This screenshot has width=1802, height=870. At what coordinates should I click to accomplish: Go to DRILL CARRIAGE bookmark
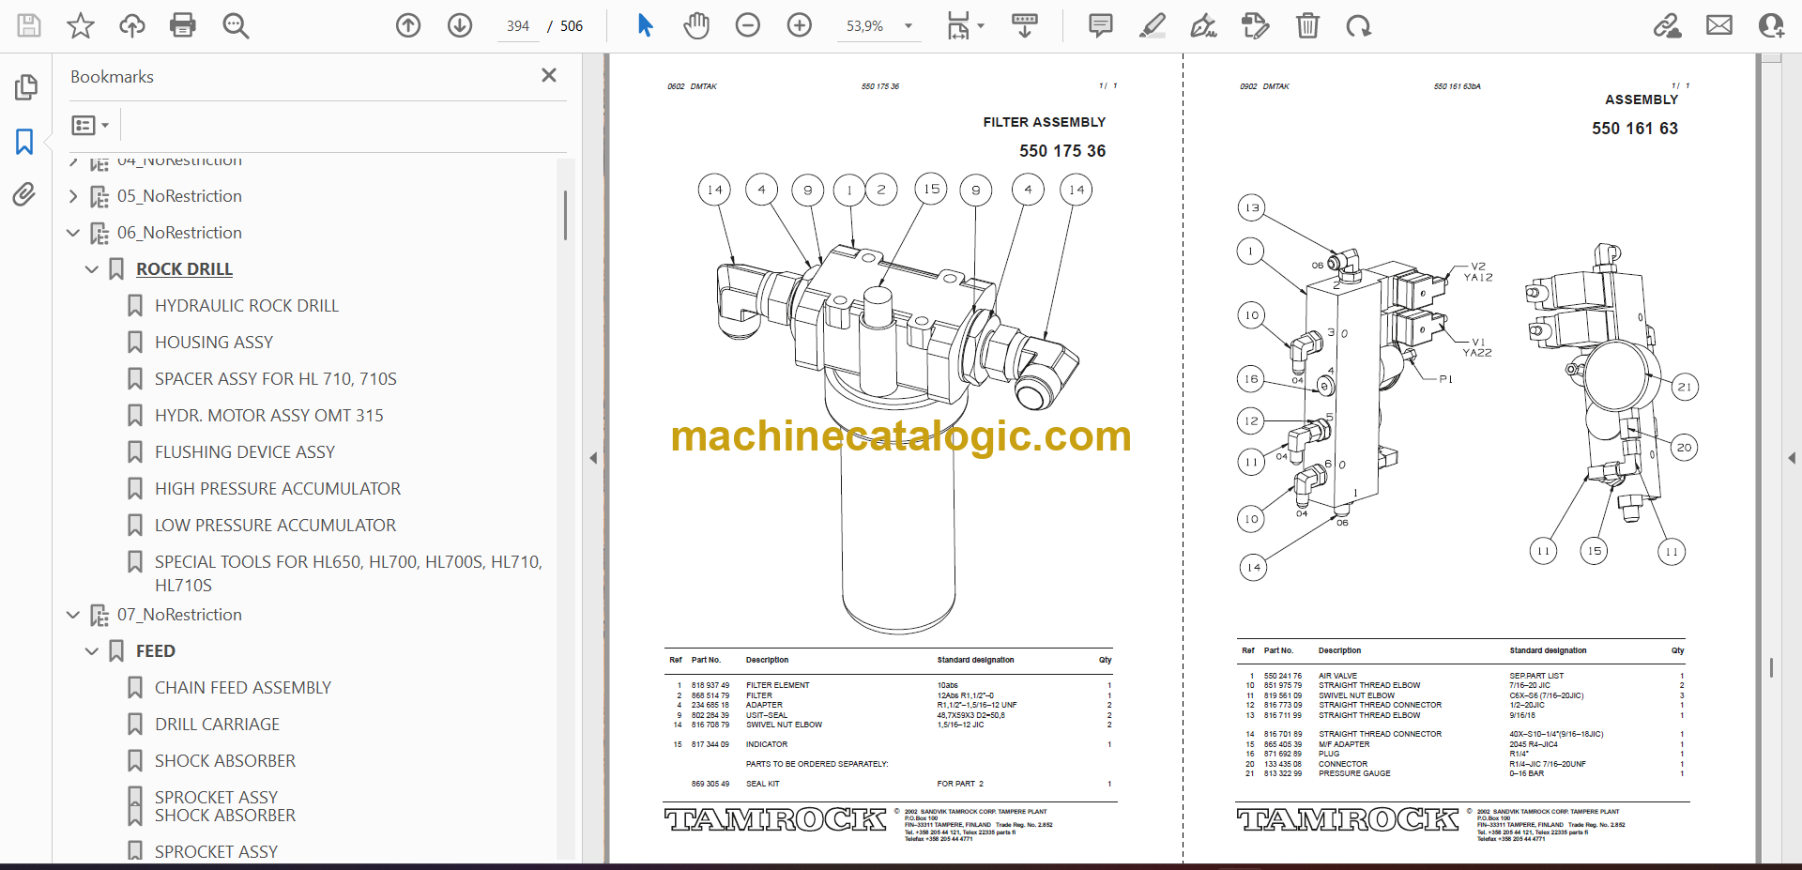pyautogui.click(x=217, y=725)
